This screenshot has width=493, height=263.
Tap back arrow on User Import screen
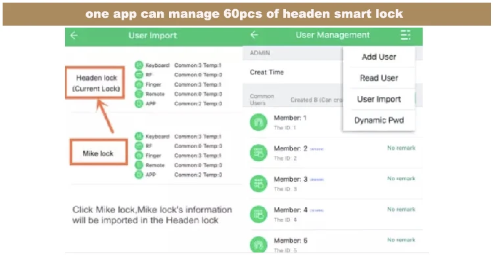pyautogui.click(x=74, y=36)
